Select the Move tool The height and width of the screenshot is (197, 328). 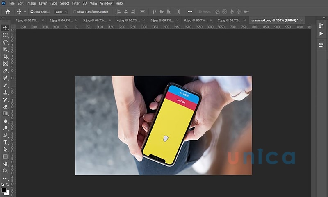pyautogui.click(x=5, y=27)
